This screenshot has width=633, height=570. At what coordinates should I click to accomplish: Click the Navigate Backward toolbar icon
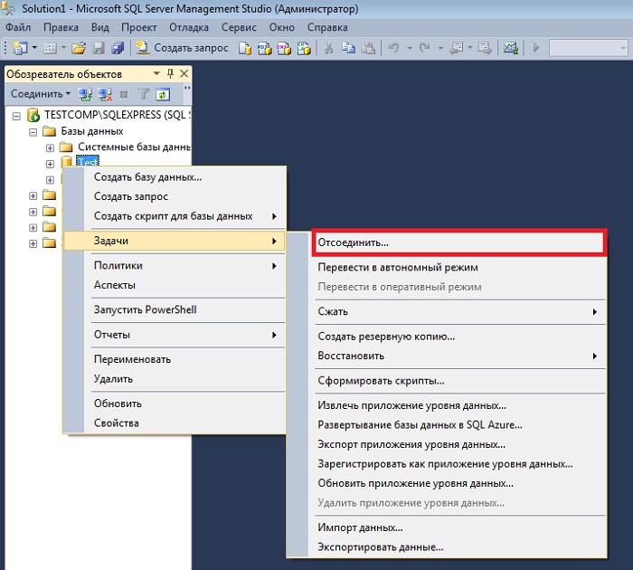pos(457,48)
